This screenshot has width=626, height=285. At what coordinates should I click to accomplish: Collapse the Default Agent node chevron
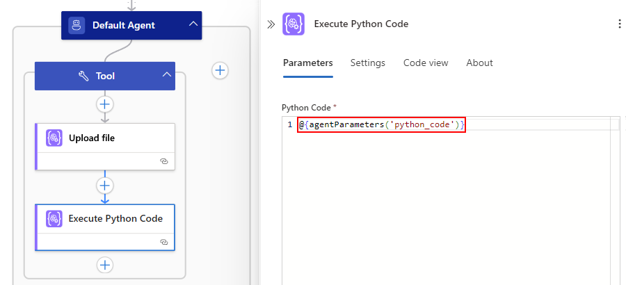(193, 25)
